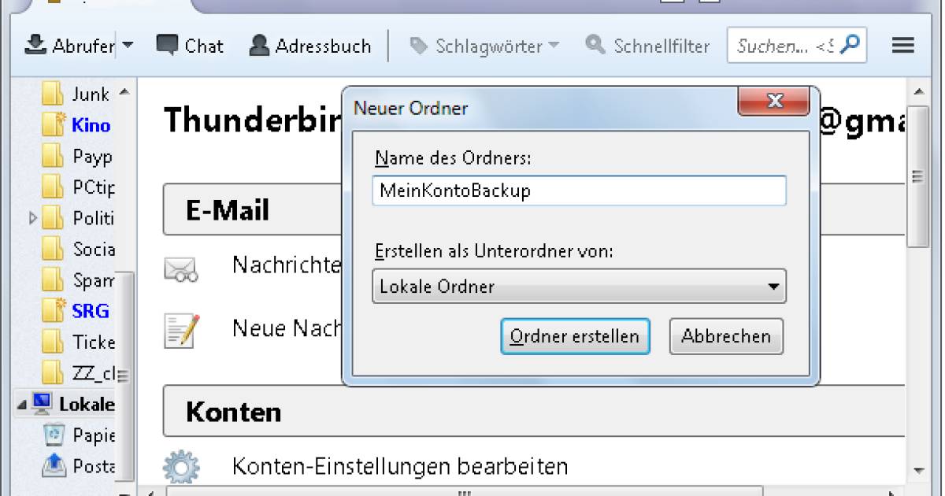Screen dimensions: 945x496
Task: Open the hamburger application menu
Action: tap(902, 46)
